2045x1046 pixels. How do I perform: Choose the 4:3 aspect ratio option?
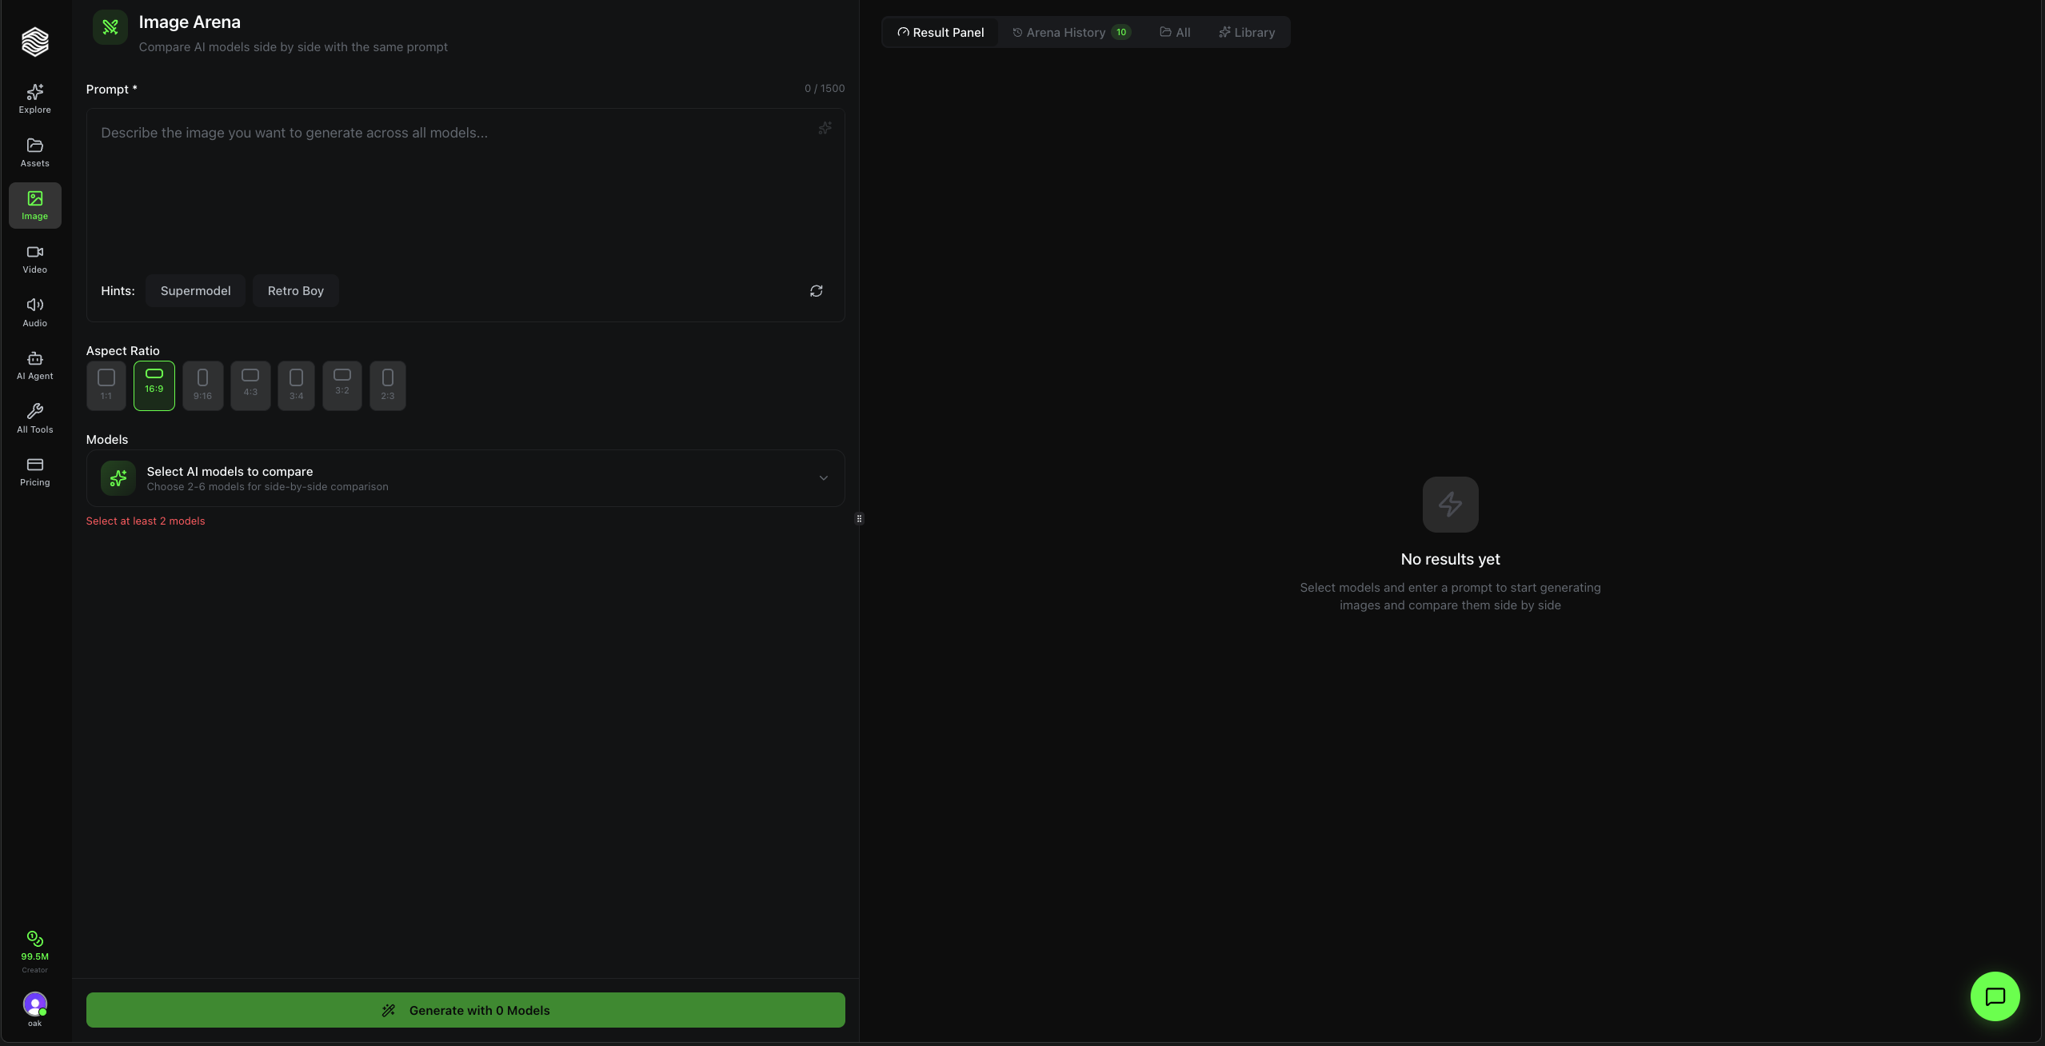(x=249, y=385)
